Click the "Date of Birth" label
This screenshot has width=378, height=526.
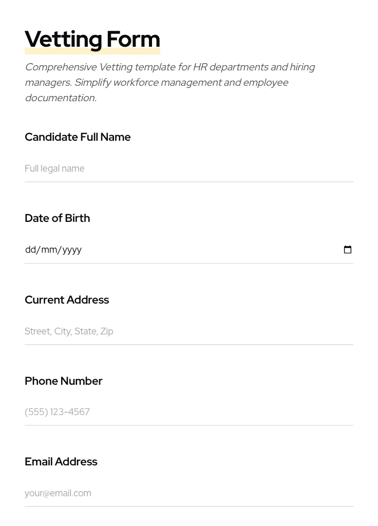(x=57, y=218)
